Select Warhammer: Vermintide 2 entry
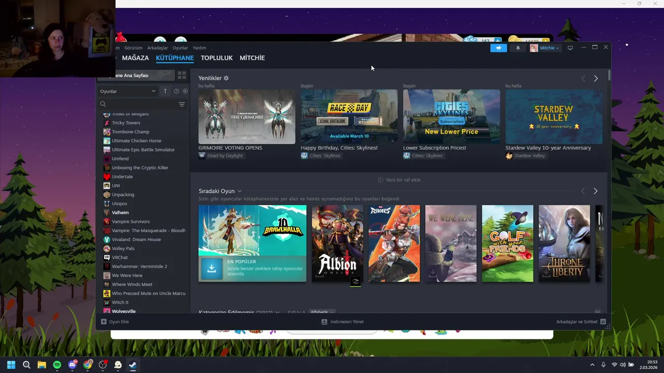Screen dimensions: 664x373 (140, 266)
